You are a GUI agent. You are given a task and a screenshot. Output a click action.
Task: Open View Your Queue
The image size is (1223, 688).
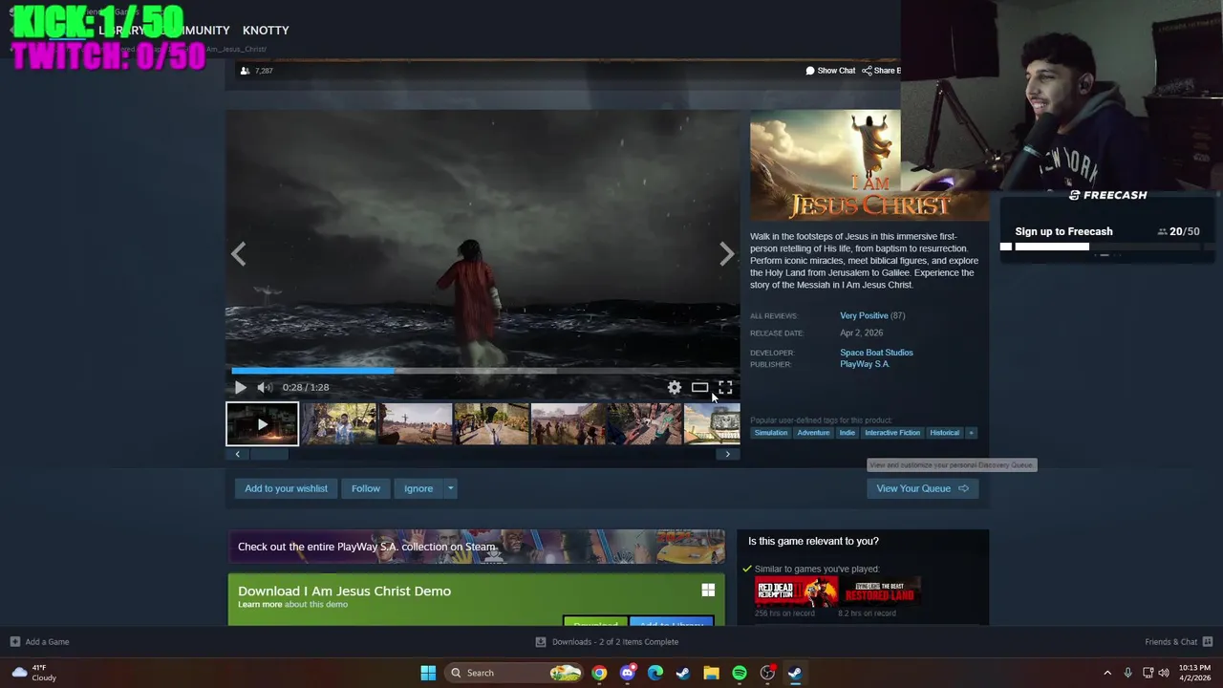[922, 488]
